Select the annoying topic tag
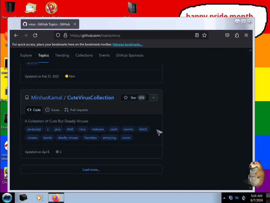This screenshot has width=270, height=203. click(109, 138)
